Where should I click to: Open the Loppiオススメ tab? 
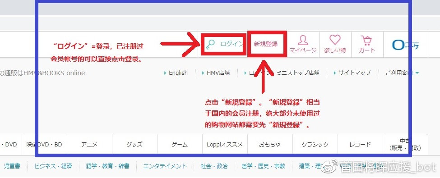225,145
